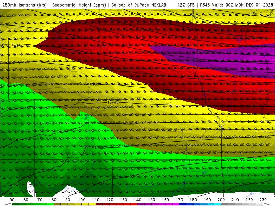Click the 10440 height contour label

click(113, 102)
